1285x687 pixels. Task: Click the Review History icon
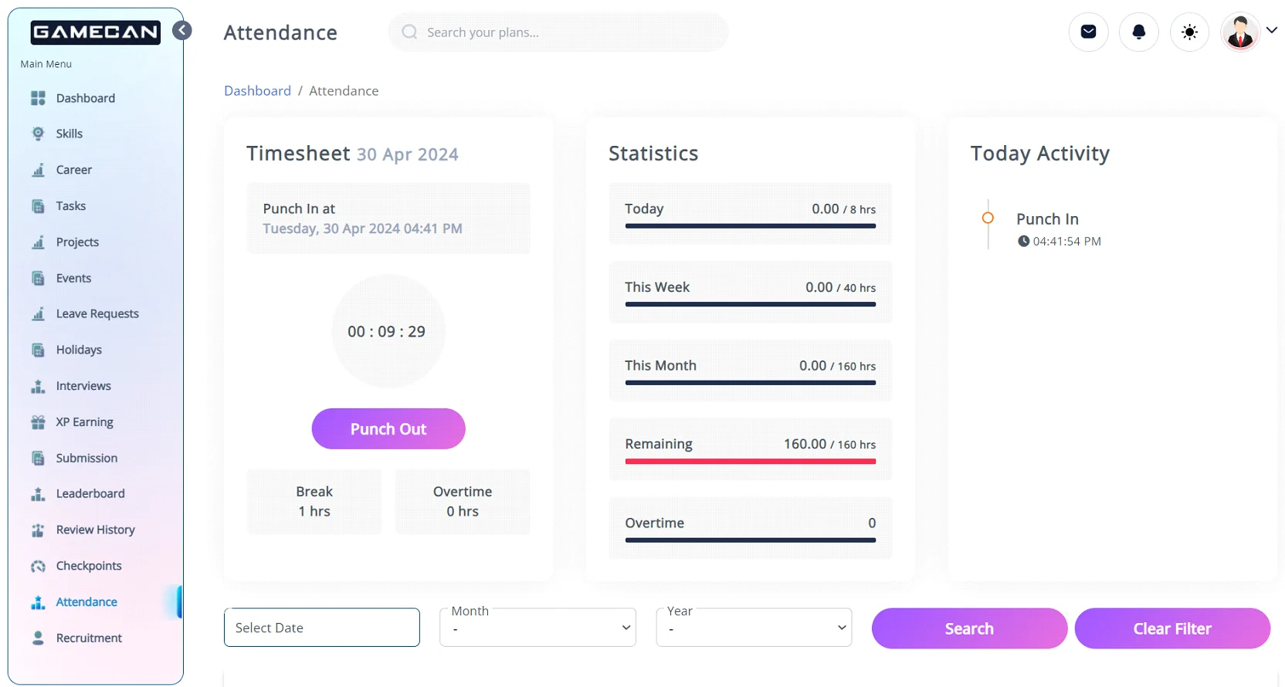38,530
